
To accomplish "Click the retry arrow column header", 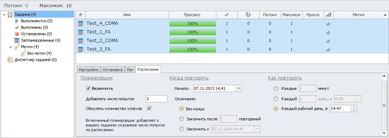I will tap(248, 15).
